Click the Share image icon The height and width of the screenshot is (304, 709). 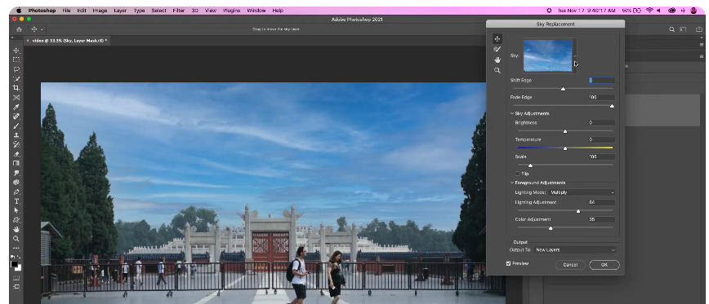(x=698, y=29)
